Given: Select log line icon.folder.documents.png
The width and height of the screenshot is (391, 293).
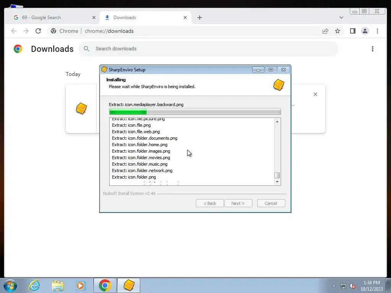Looking at the screenshot, I should [145, 138].
